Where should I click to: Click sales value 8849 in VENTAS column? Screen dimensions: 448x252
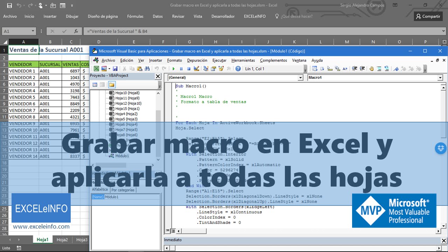click(71, 104)
